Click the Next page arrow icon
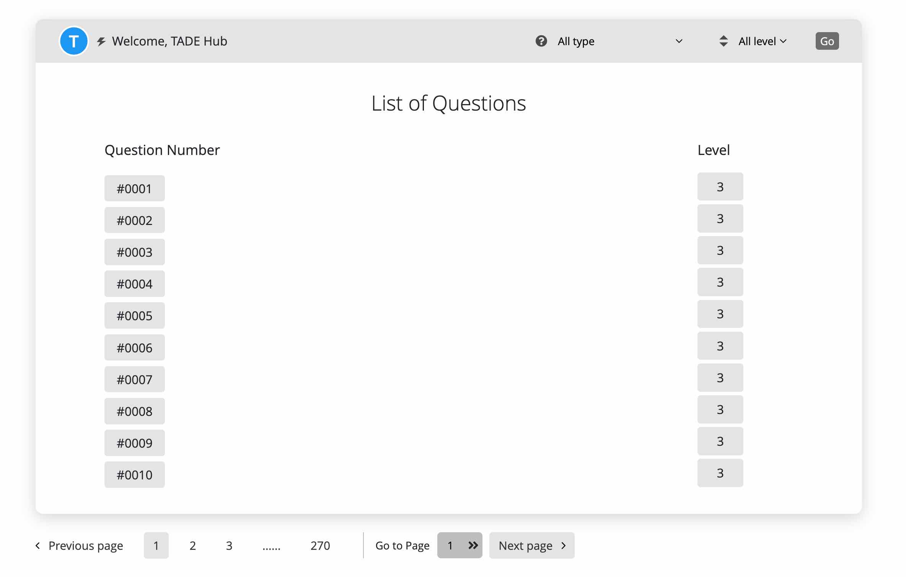Viewport: 906px width, 577px height. click(x=565, y=545)
